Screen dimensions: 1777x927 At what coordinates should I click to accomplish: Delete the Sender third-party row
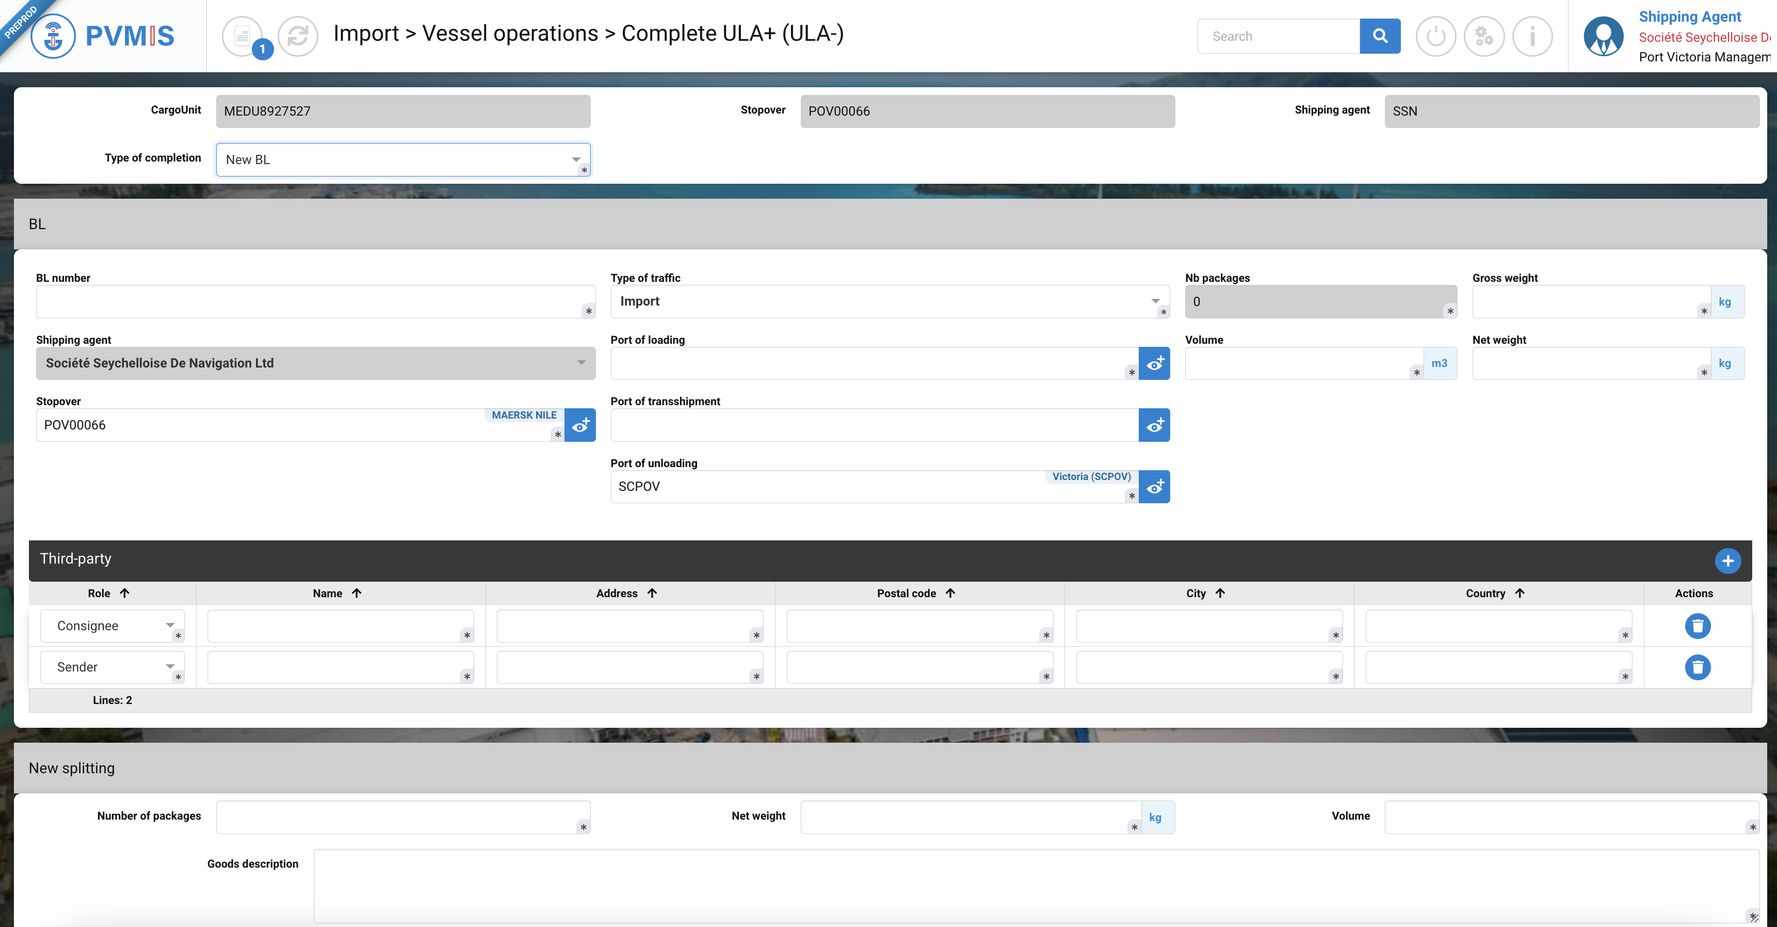tap(1697, 667)
